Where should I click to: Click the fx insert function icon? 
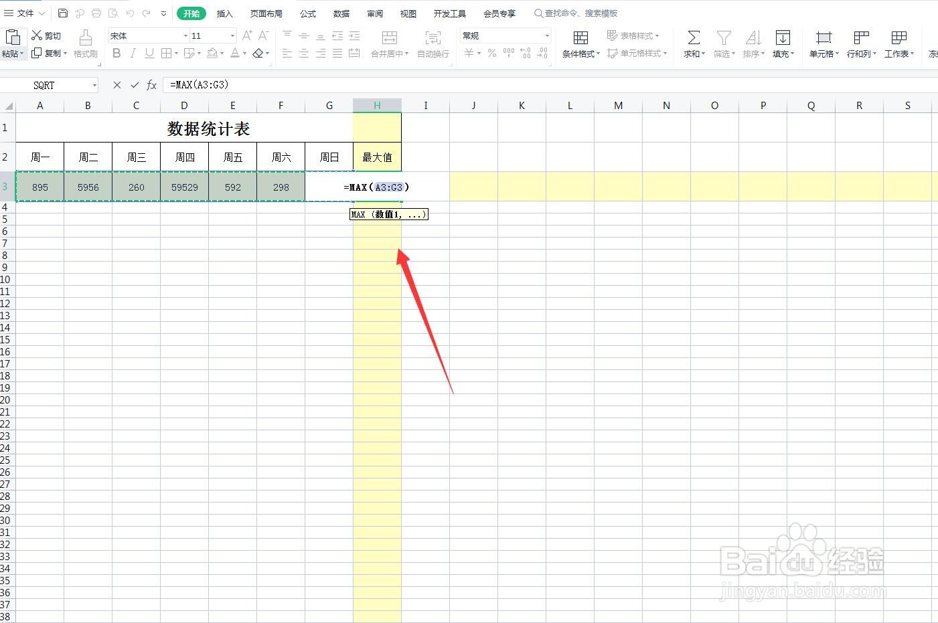click(151, 85)
